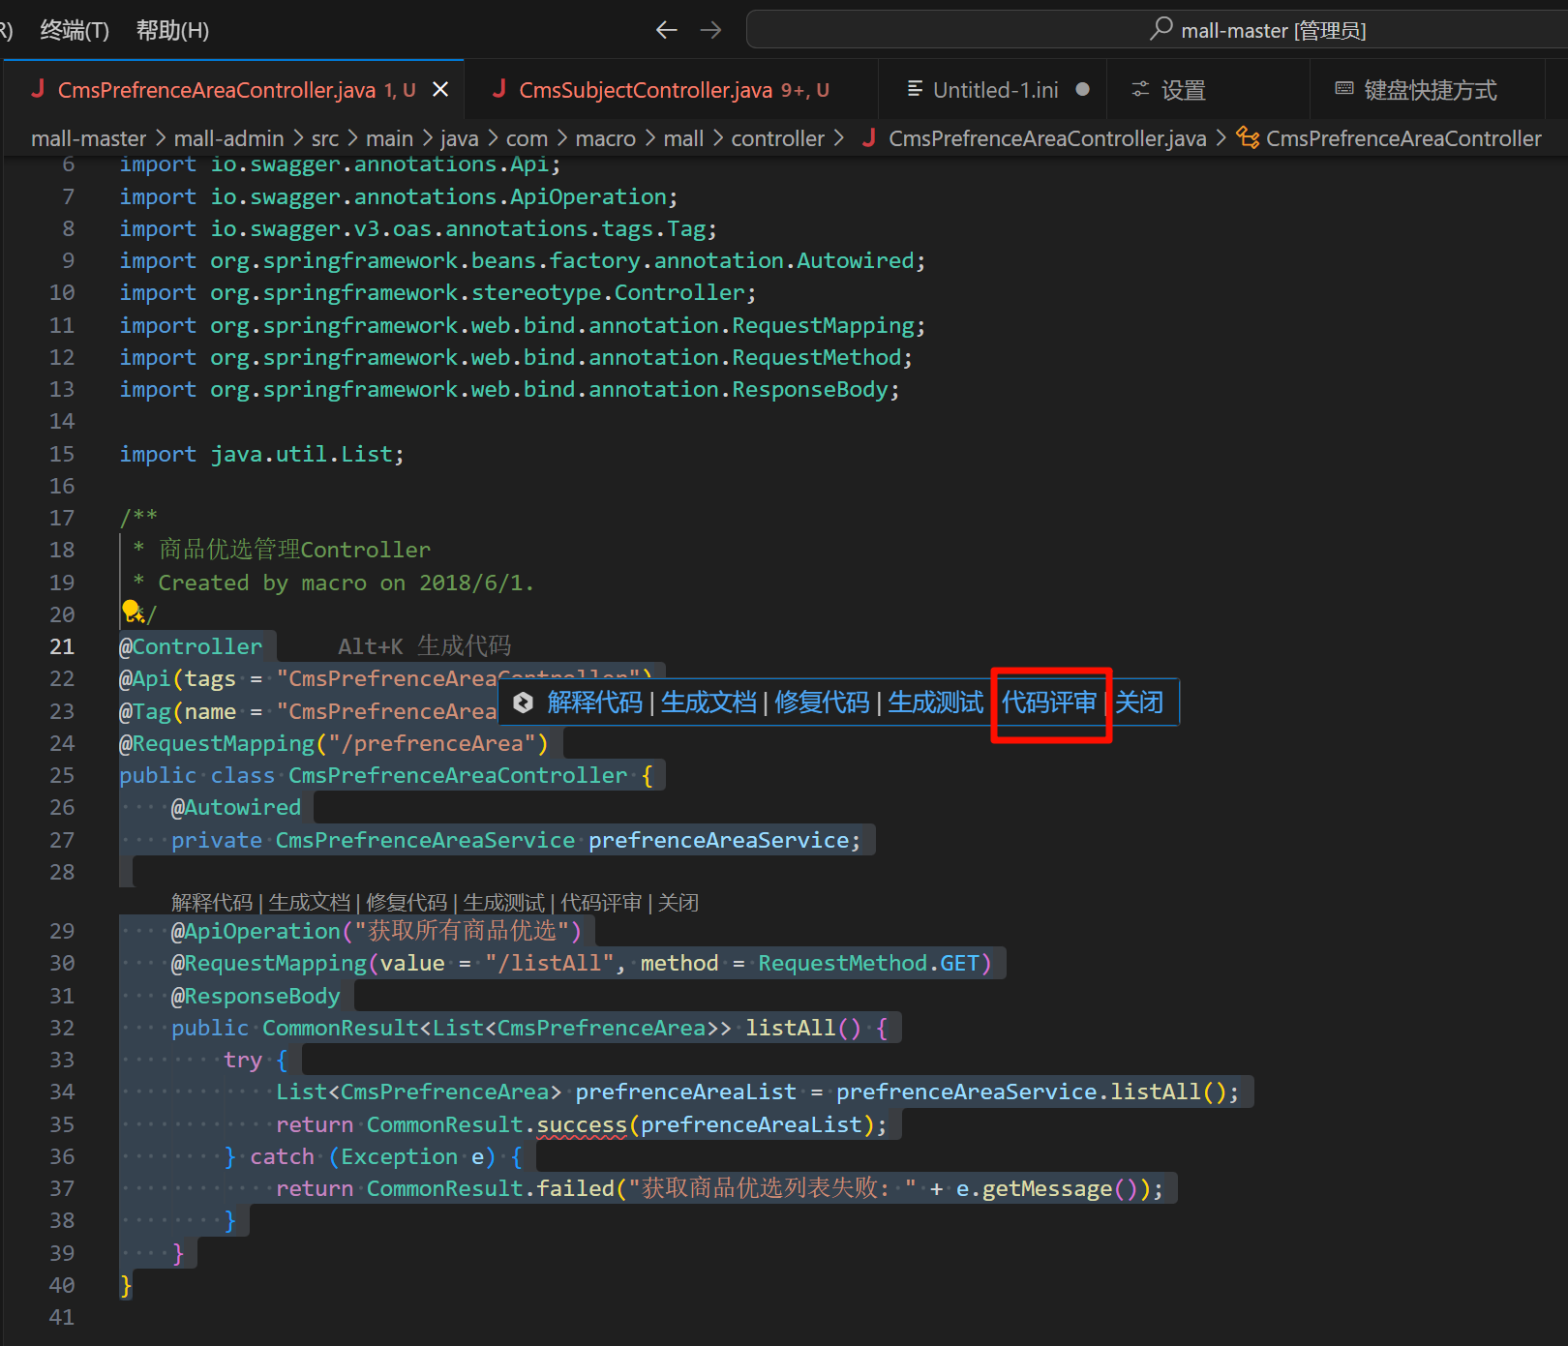The height and width of the screenshot is (1346, 1568).
Task: Click the search icon in command bar
Action: tap(1161, 29)
